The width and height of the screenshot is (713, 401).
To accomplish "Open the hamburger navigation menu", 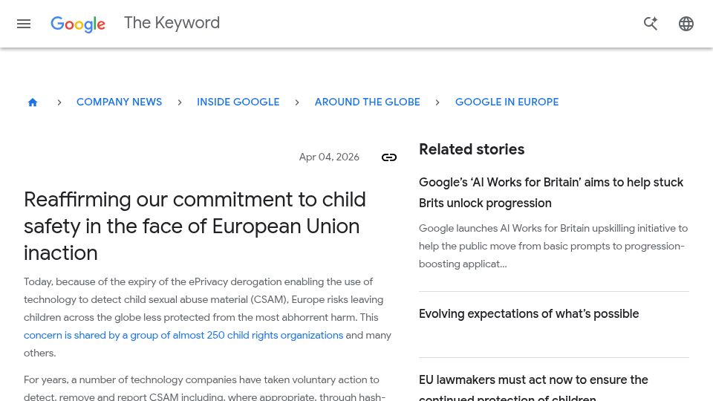I will coord(24,24).
